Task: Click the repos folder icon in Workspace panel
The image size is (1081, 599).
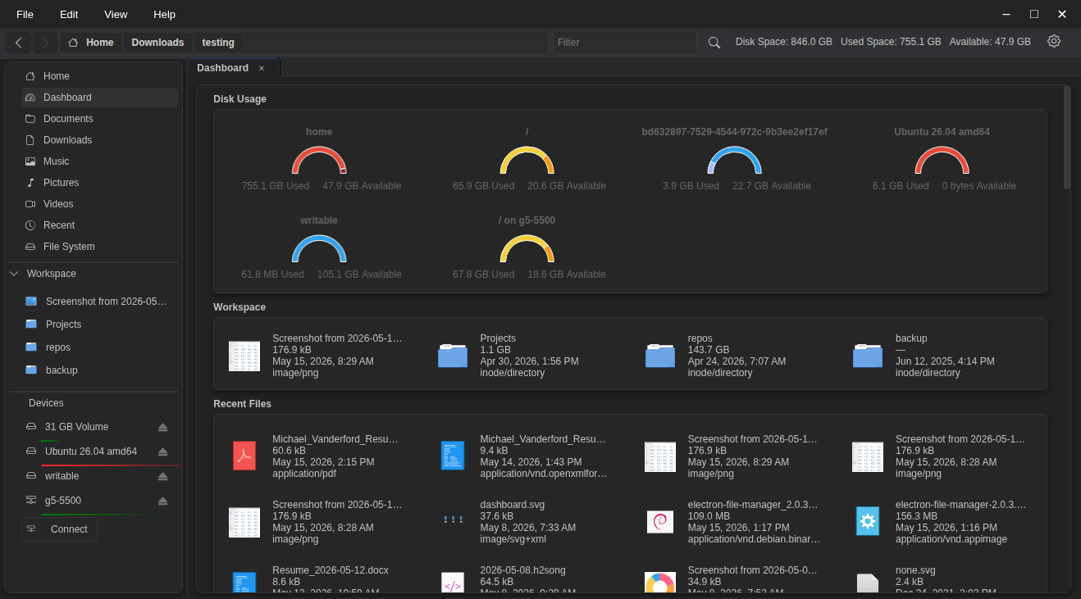Action: [x=660, y=356]
